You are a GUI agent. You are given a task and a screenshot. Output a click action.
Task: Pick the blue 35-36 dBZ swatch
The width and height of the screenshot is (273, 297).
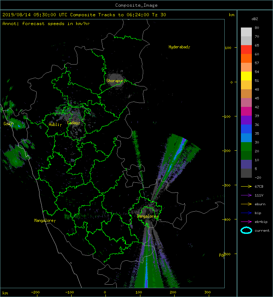[x=246, y=129]
